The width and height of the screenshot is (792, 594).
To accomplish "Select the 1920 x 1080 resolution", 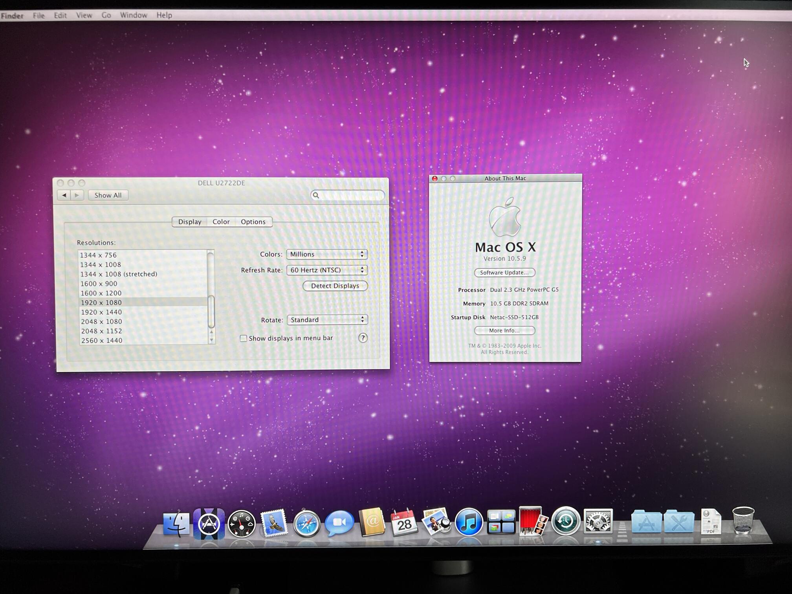I will 143,302.
